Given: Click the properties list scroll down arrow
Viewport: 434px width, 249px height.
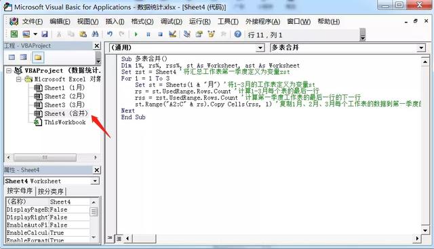Looking at the screenshot, I should click(x=94, y=237).
